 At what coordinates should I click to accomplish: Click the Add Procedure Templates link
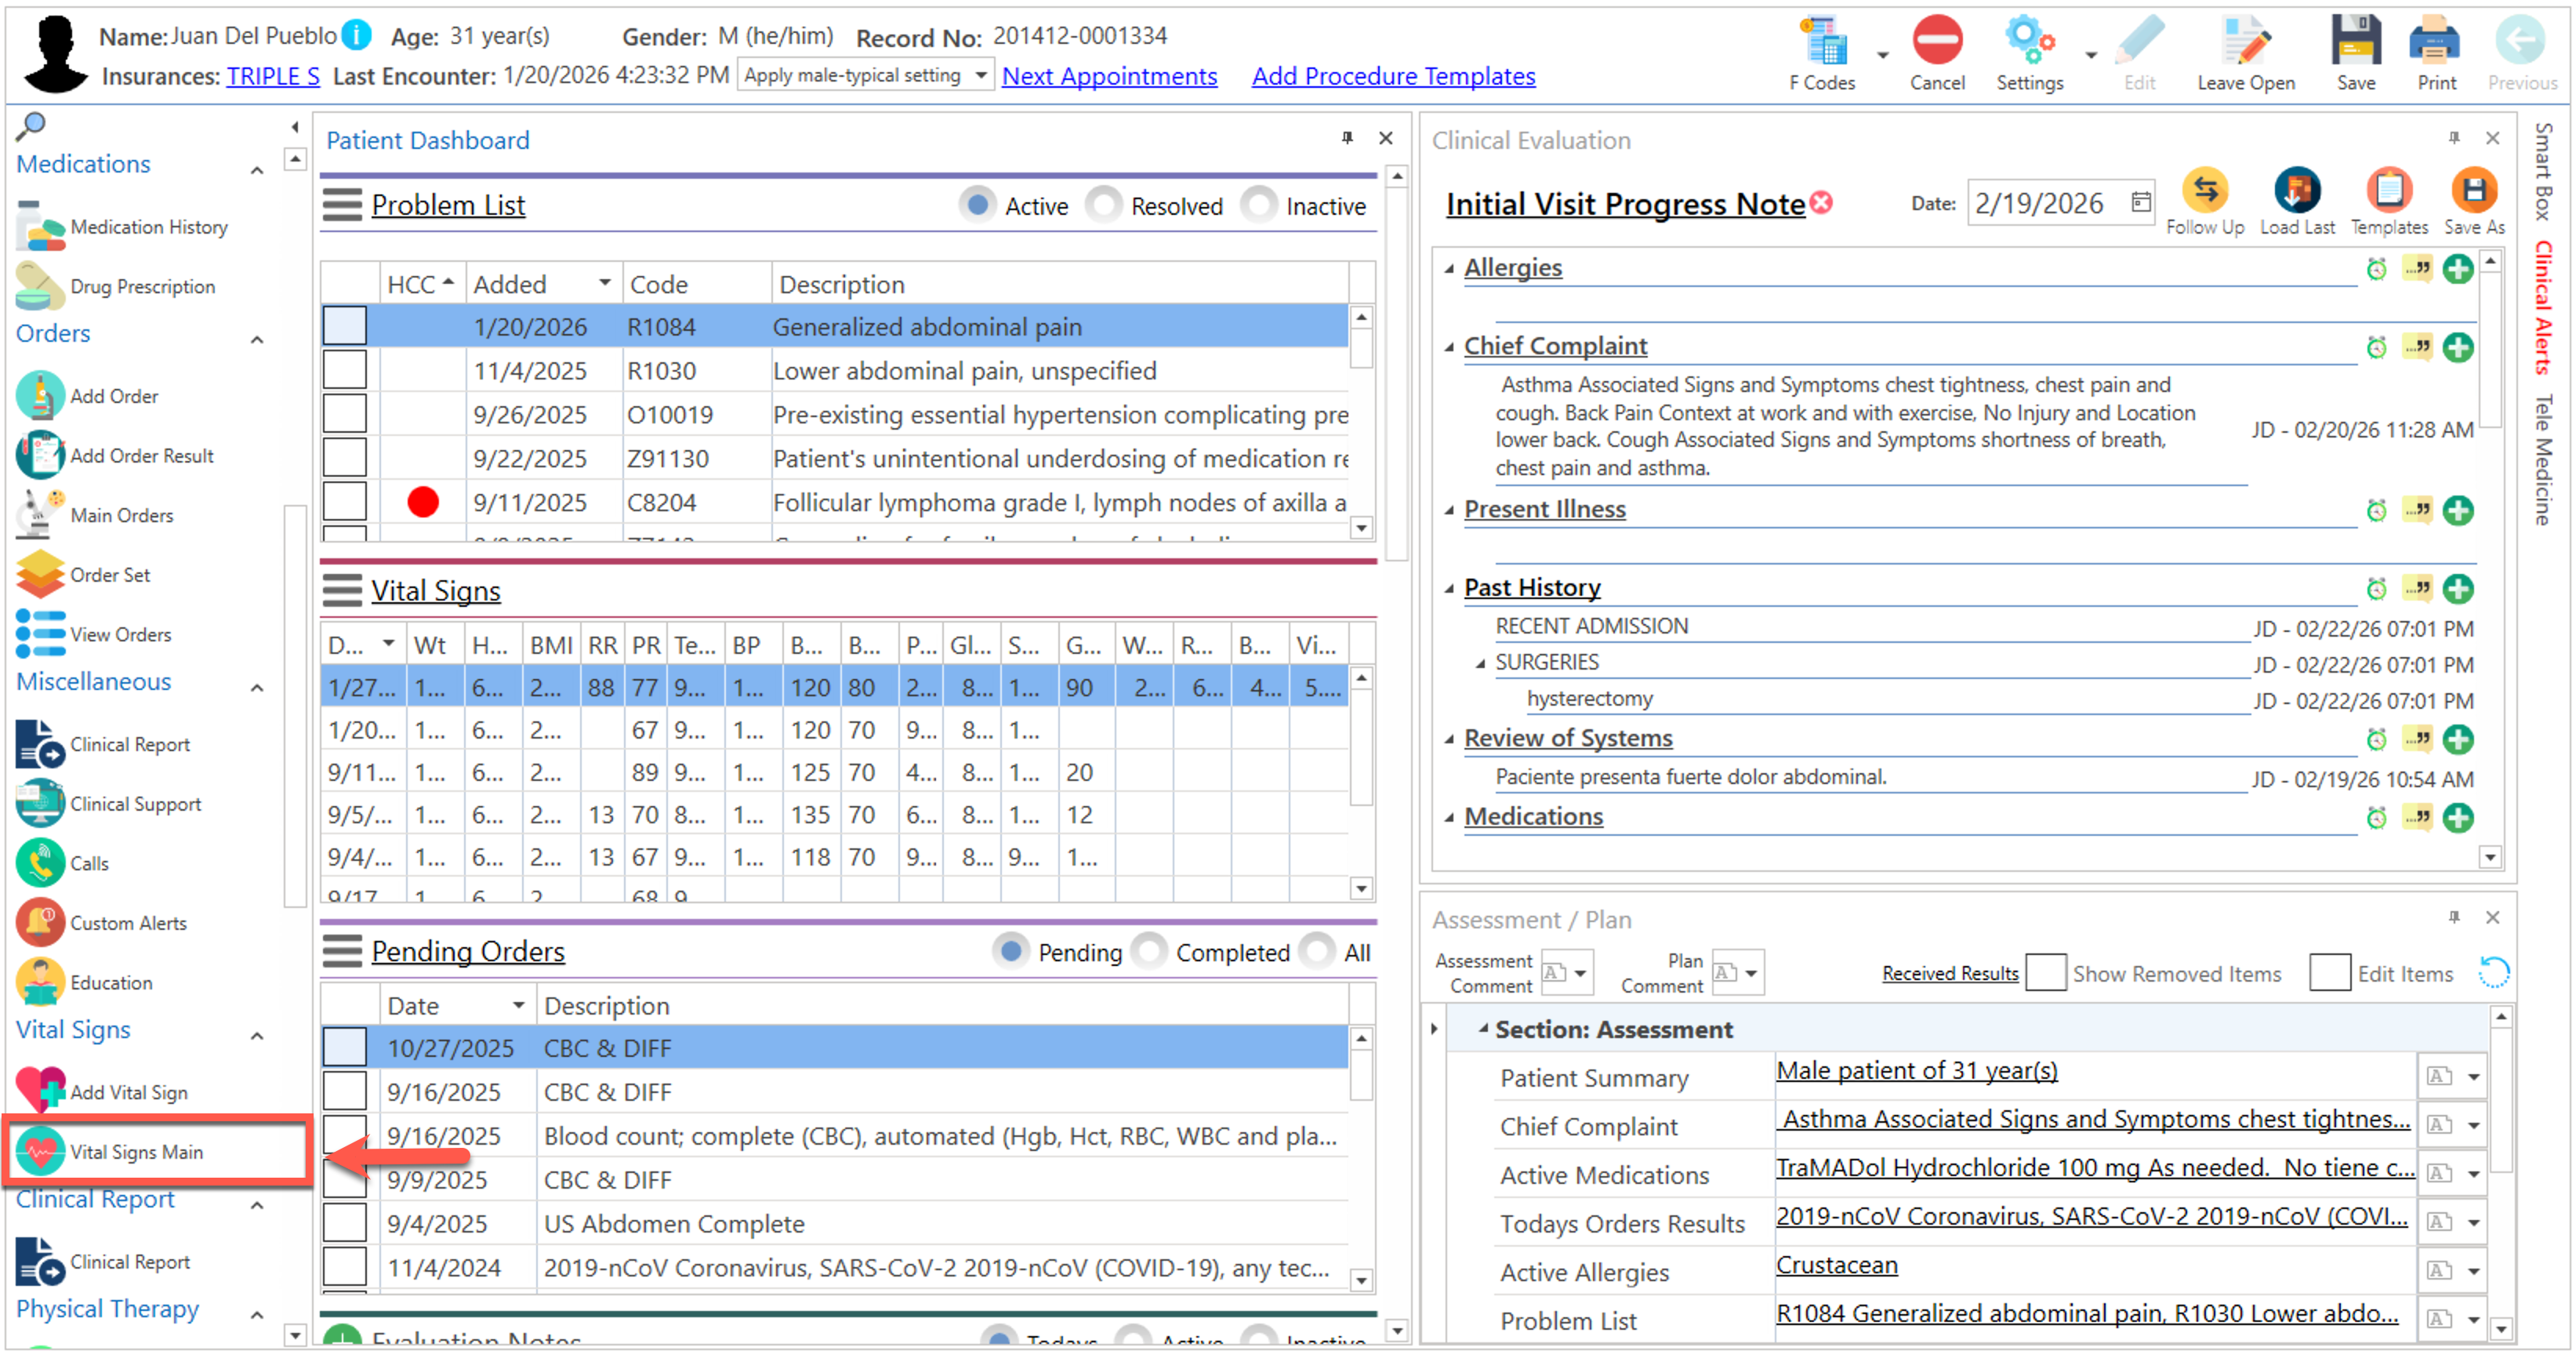click(x=1392, y=76)
